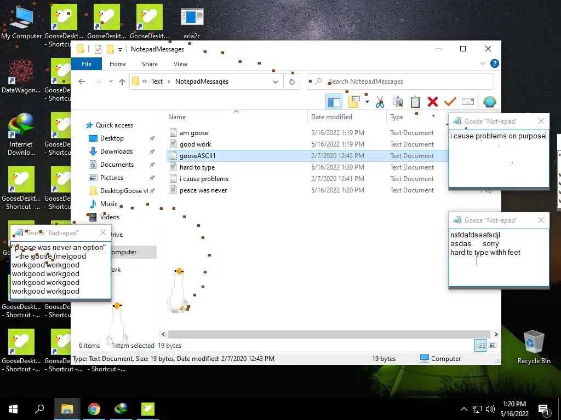Open Videos in the navigation pane

pos(110,217)
